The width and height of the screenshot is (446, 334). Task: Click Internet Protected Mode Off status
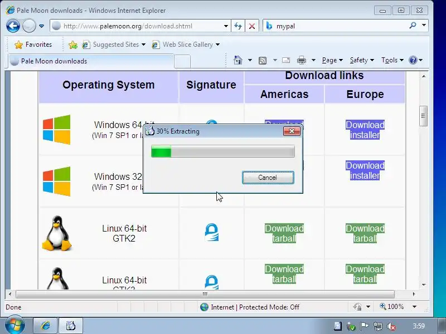249,307
